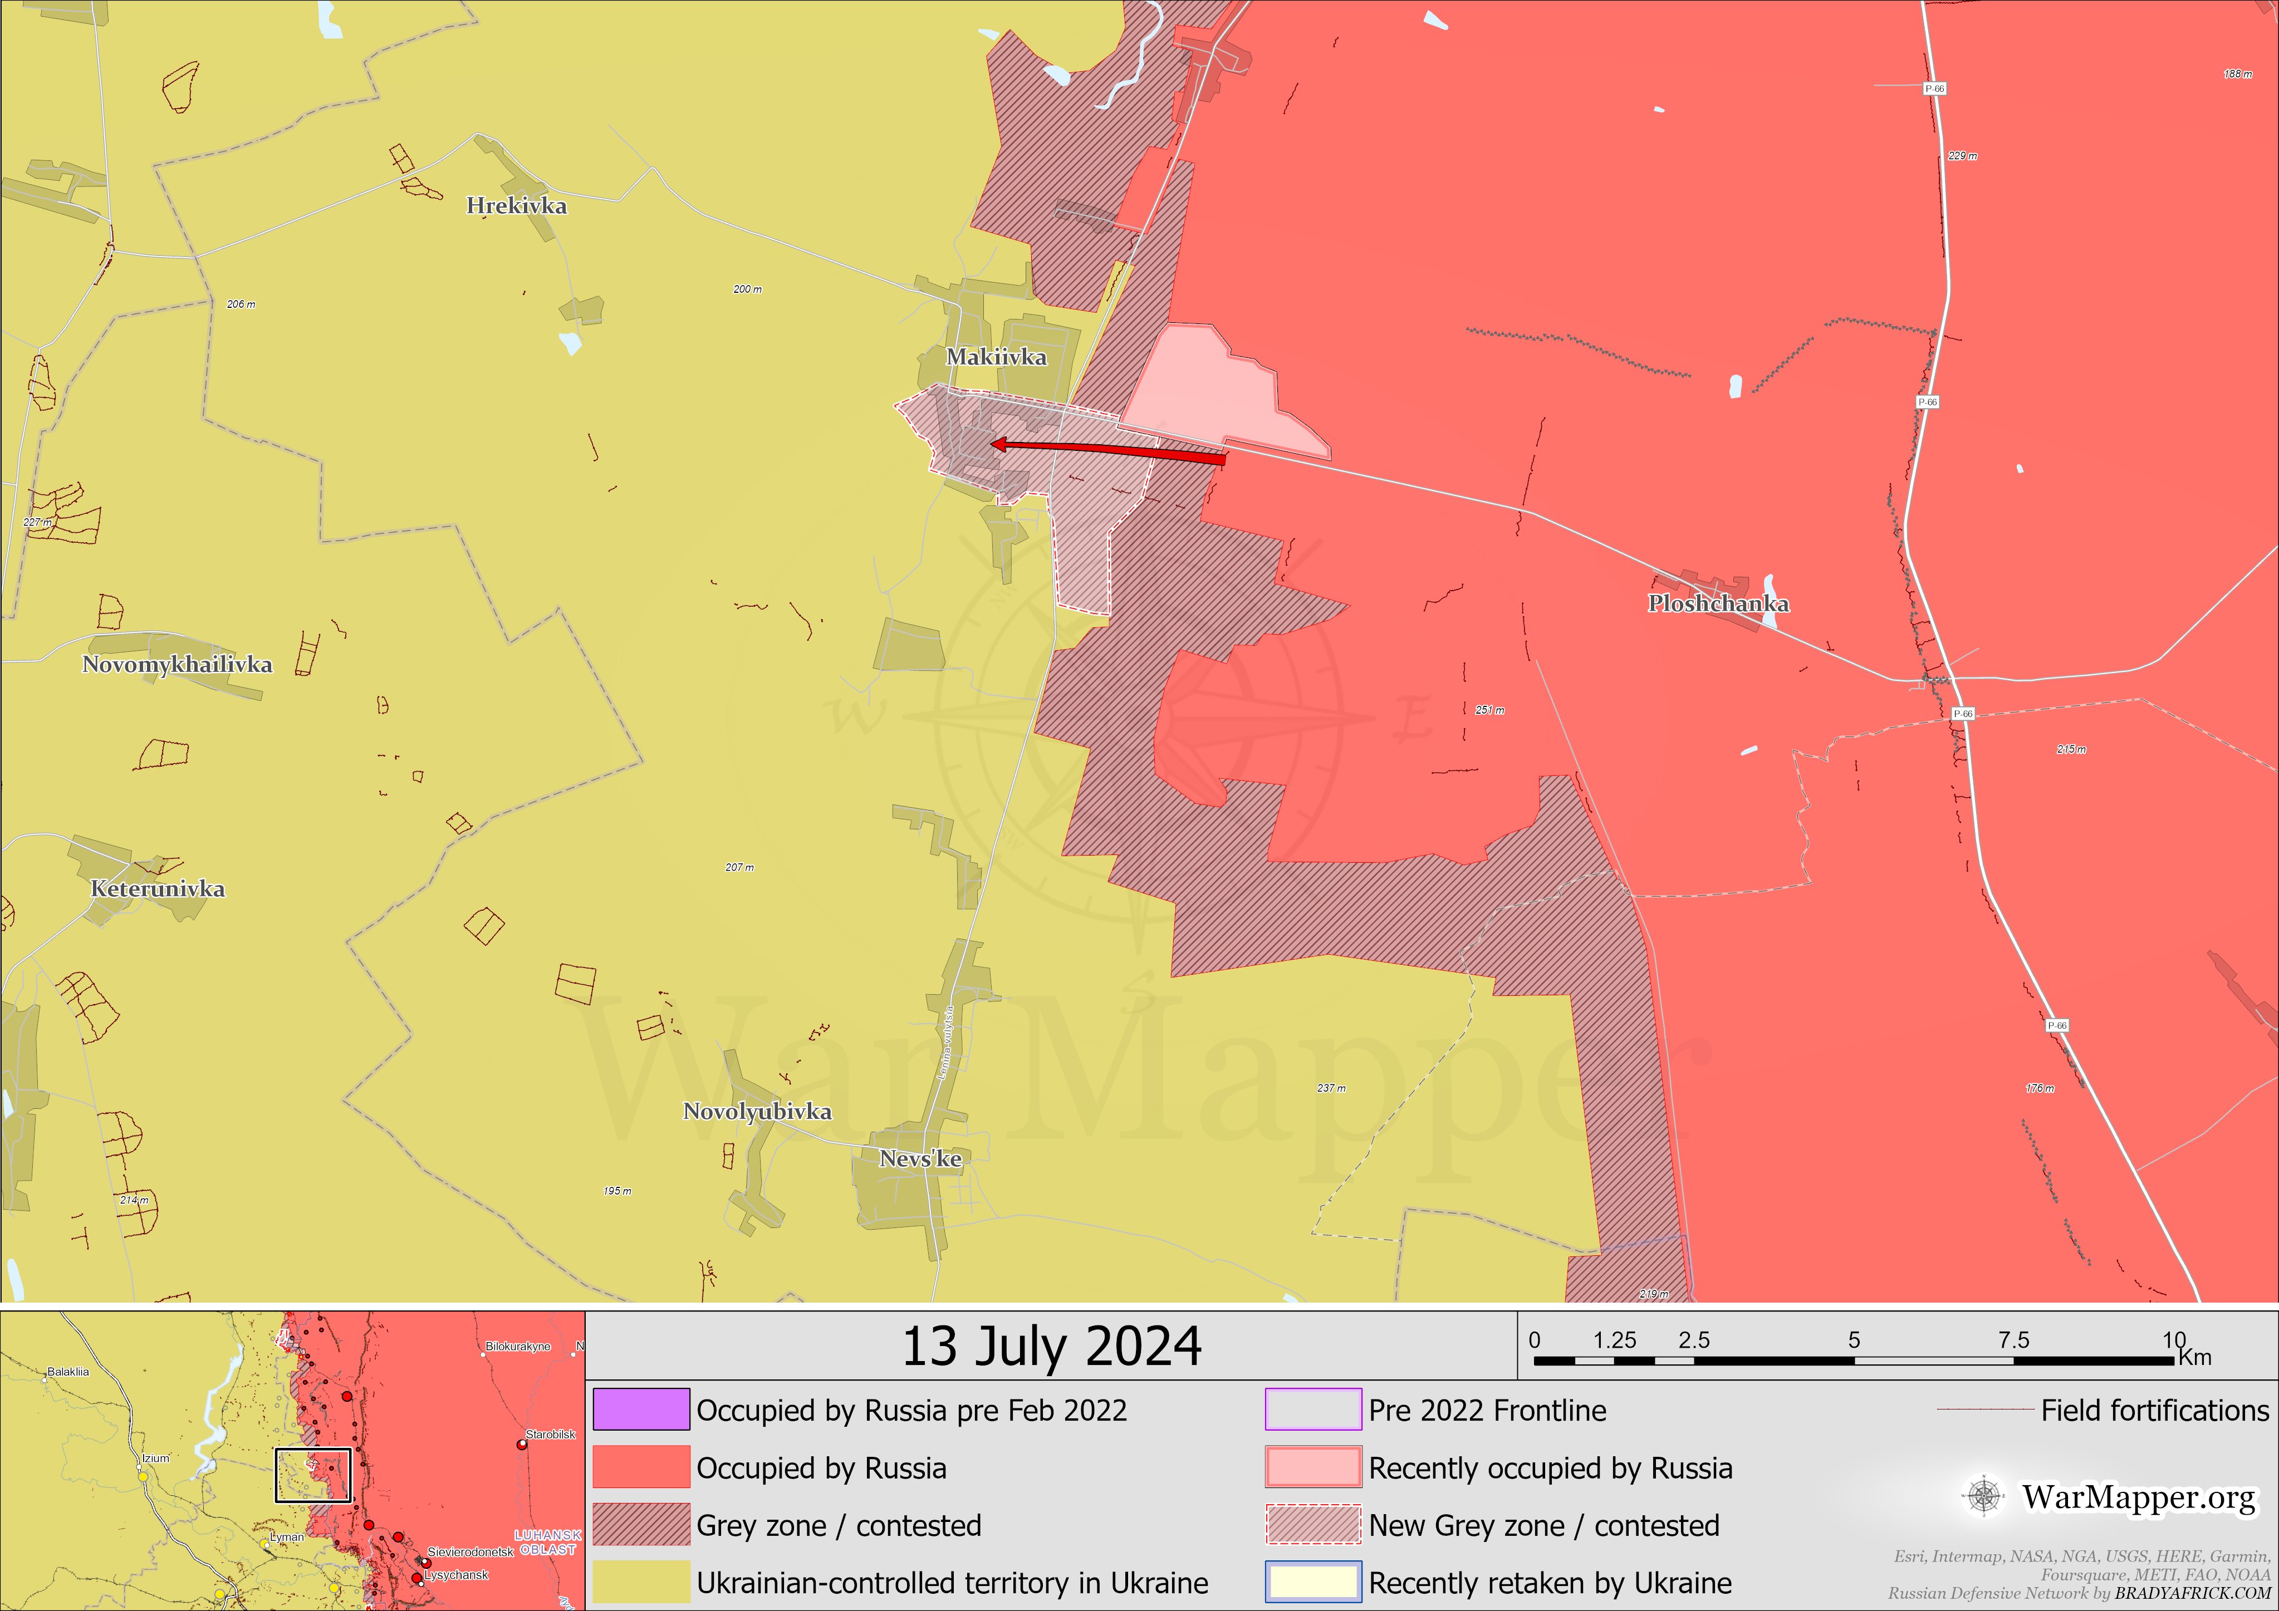Click the black extent rectangle in inset map
This screenshot has height=1611, width=2279.
[x=313, y=1476]
